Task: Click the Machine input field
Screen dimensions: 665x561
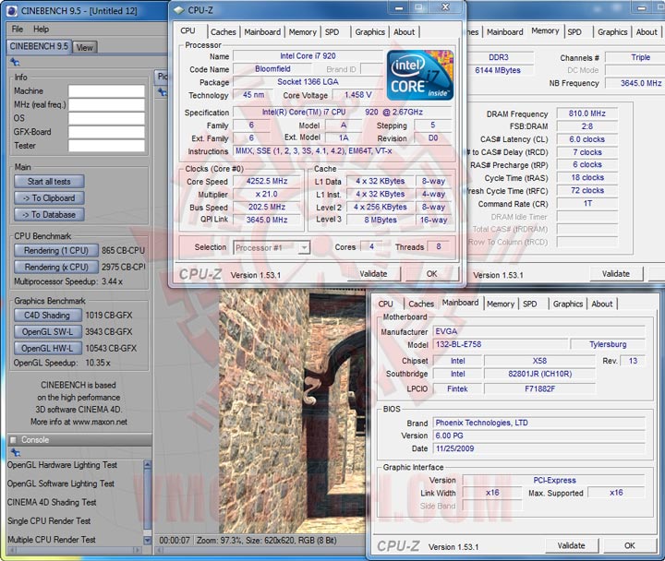Action: tap(106, 91)
